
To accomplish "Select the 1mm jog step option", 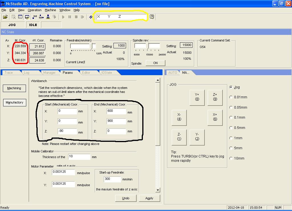I will [x=231, y=138].
